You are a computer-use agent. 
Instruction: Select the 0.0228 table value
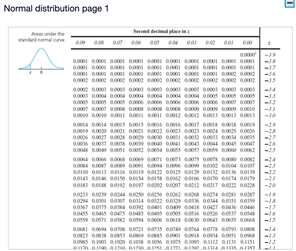pos(248,184)
